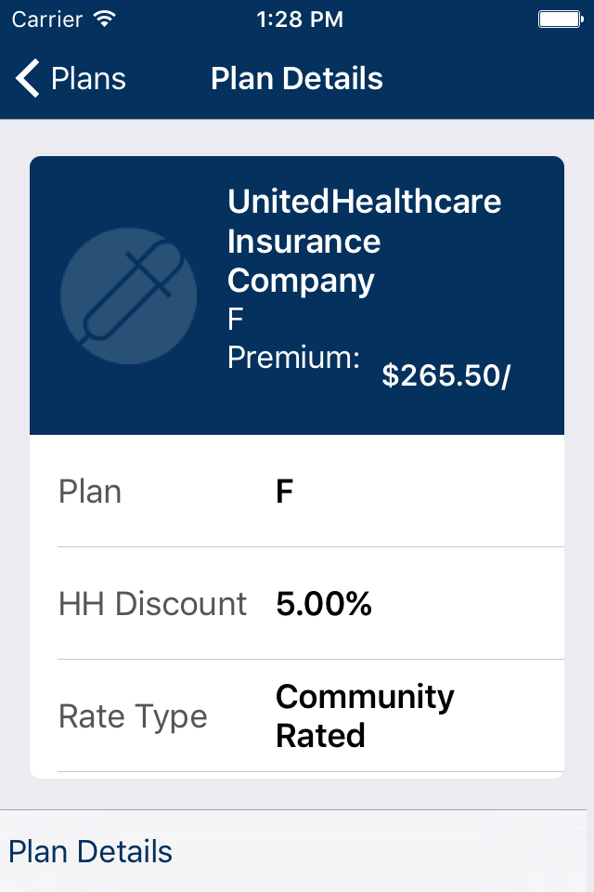Image resolution: width=594 pixels, height=892 pixels.
Task: Tap the plan letter F under company name
Action: coord(236,320)
